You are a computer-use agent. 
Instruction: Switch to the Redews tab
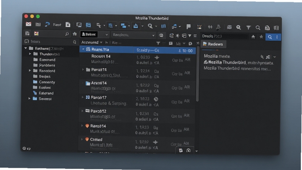coord(213,44)
